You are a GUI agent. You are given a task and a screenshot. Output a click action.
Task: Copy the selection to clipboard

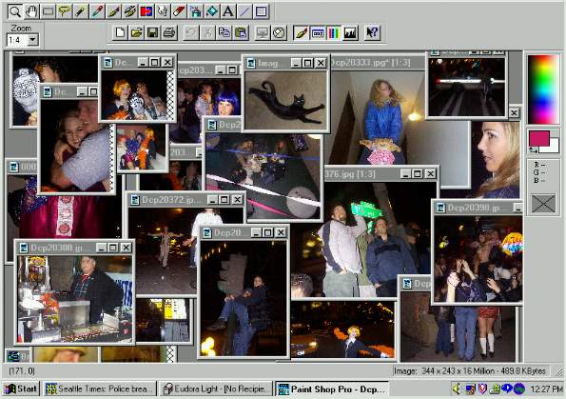click(224, 33)
